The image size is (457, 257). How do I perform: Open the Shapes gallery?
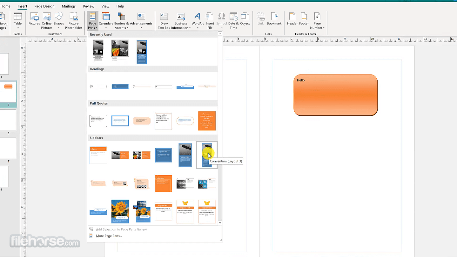pyautogui.click(x=59, y=21)
